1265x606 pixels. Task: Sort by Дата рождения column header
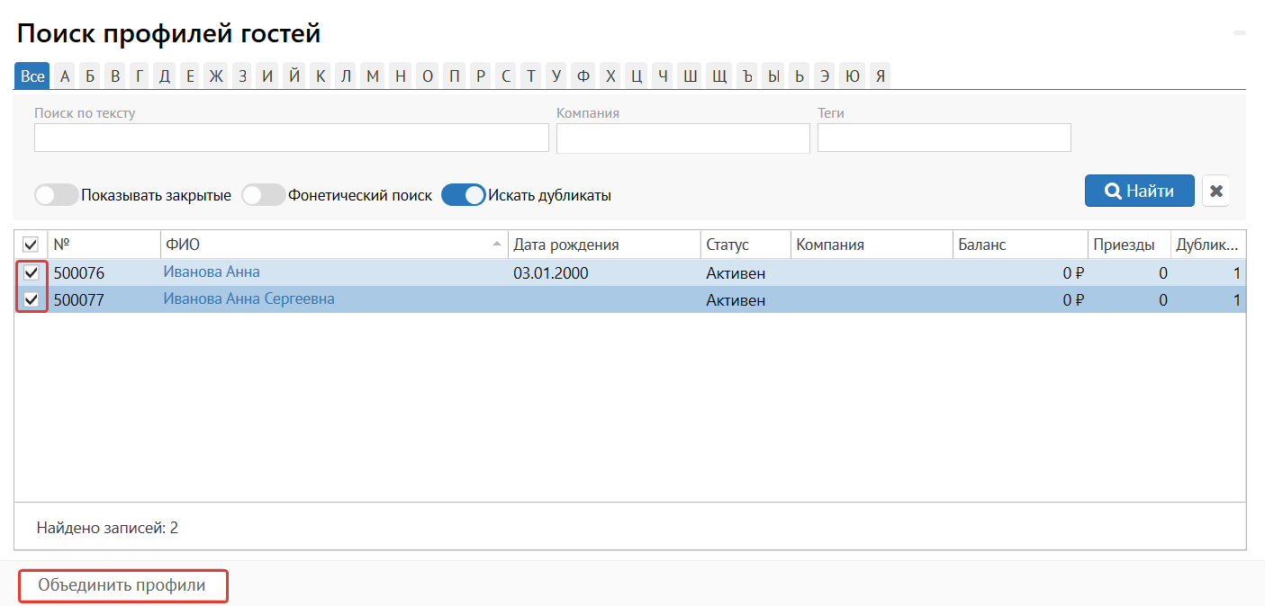(x=566, y=245)
